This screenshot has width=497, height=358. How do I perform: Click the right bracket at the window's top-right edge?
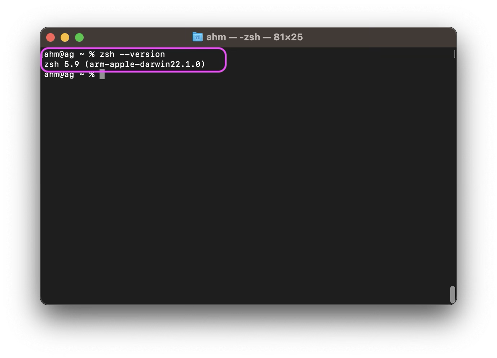pos(454,54)
